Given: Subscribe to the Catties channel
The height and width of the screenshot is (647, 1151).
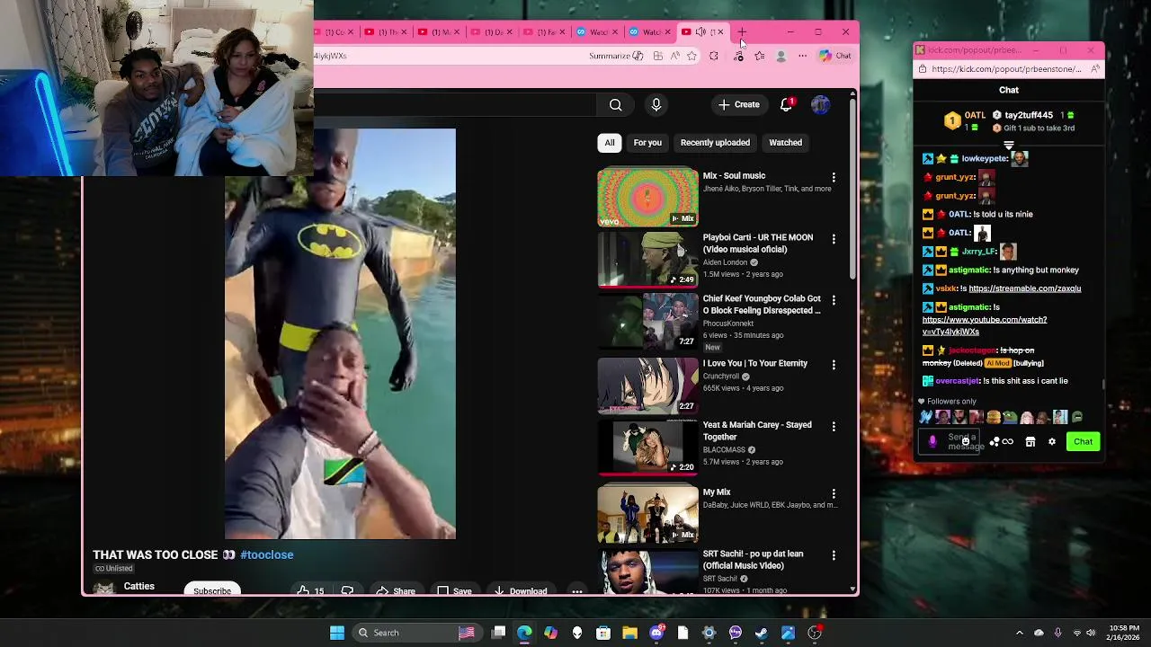Looking at the screenshot, I should tap(212, 590).
